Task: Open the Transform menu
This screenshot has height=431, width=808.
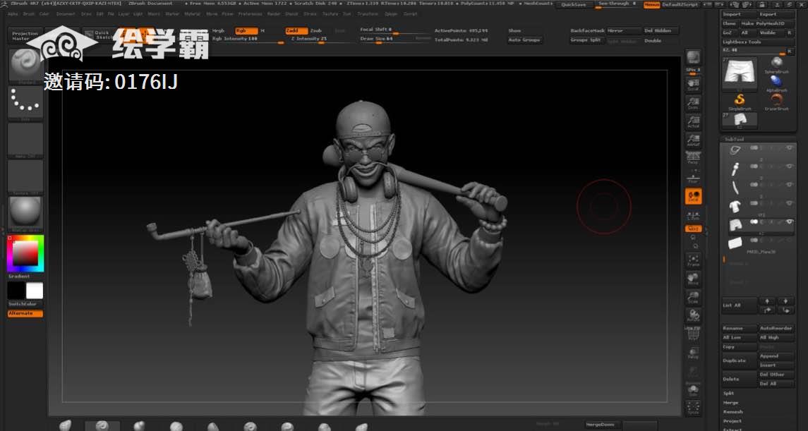Action: (x=367, y=13)
